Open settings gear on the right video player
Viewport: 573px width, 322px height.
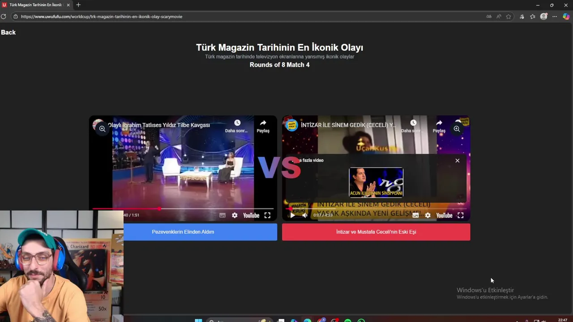tap(428, 215)
